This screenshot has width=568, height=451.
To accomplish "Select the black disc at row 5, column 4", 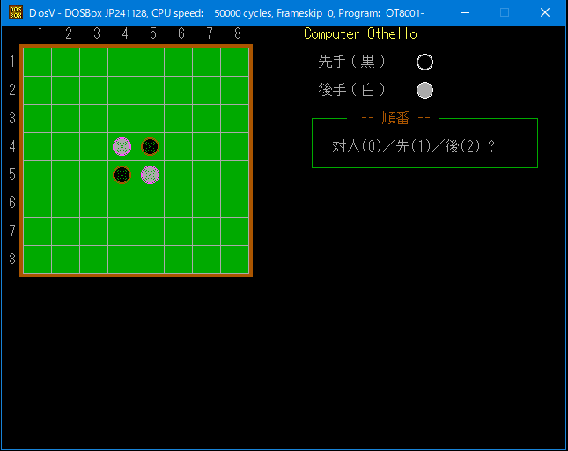I will point(122,174).
